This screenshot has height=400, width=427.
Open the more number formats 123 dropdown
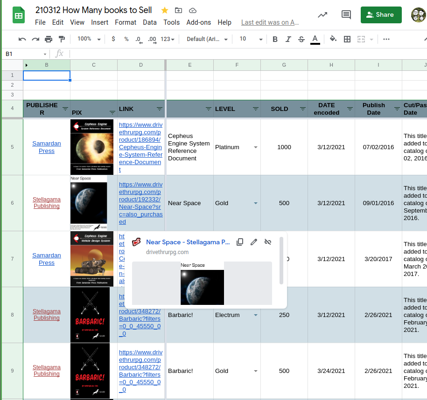tap(168, 39)
